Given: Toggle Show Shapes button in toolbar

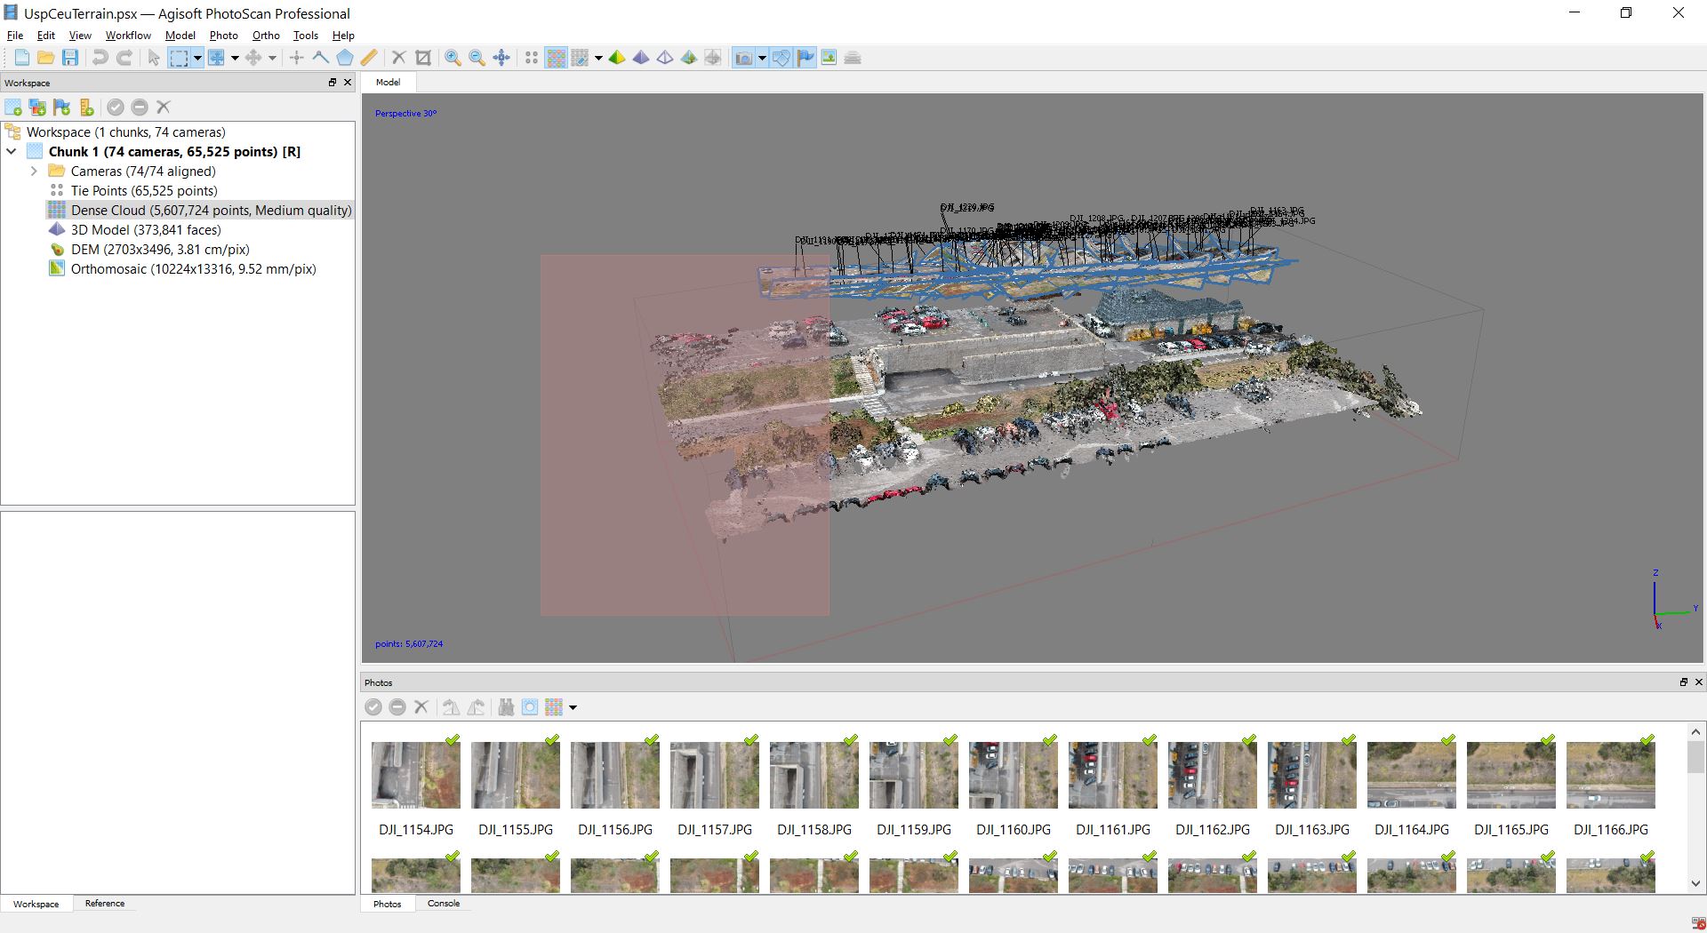Looking at the screenshot, I should [781, 58].
